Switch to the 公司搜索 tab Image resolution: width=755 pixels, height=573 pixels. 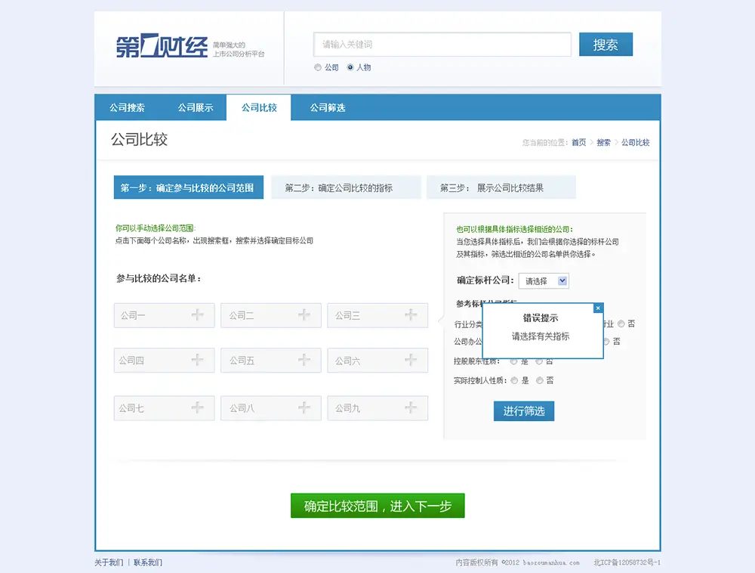pyautogui.click(x=127, y=108)
